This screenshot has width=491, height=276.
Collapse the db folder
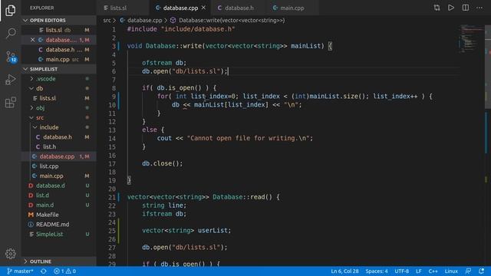(58, 89)
